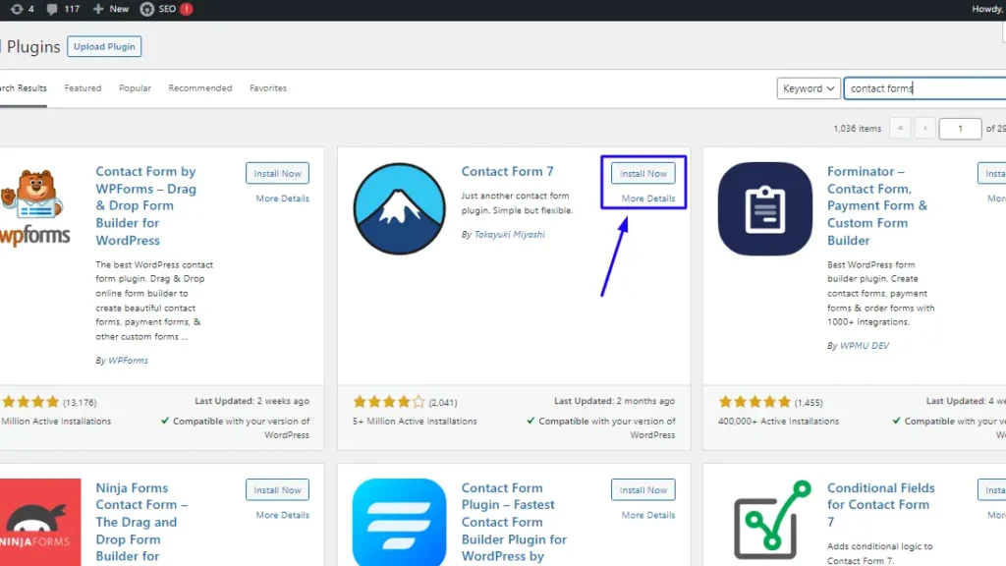View More Details for WPForms plugin
This screenshot has height=566, width=1006.
pos(282,198)
